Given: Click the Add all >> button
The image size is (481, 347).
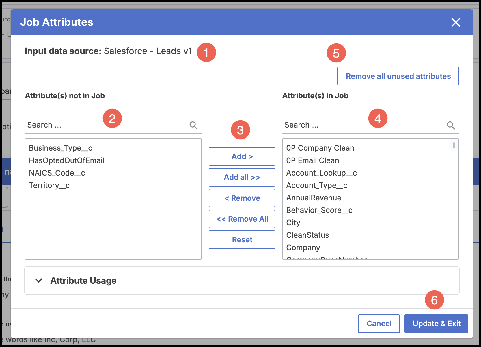Looking at the screenshot, I should tap(242, 177).
